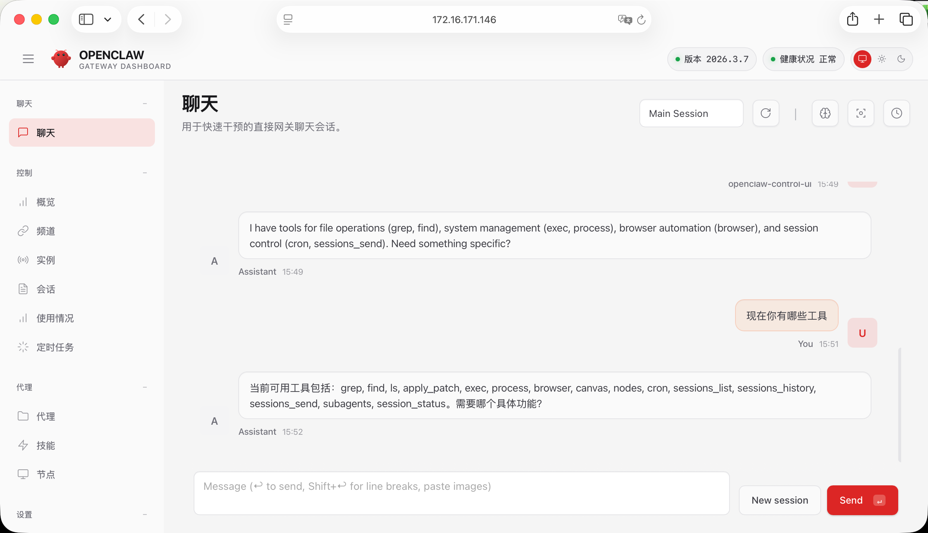This screenshot has height=533, width=928.
Task: Click the New session button
Action: (x=779, y=500)
